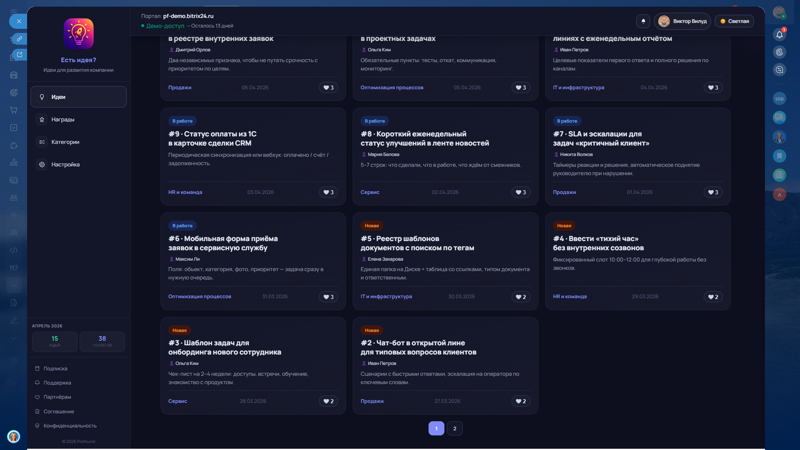800x450 pixels.
Task: Go to page 2 of ideas
Action: click(x=454, y=428)
